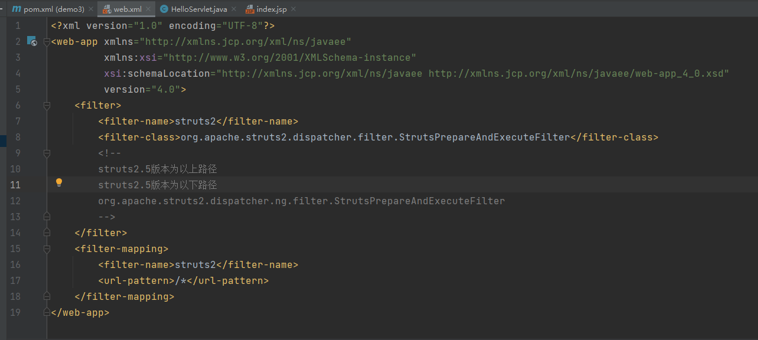Click the xmlns javaee namespace URL
This screenshot has height=340, width=758.
[x=246, y=41]
